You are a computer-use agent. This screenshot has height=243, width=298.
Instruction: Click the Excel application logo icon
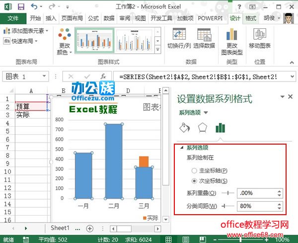[8, 7]
